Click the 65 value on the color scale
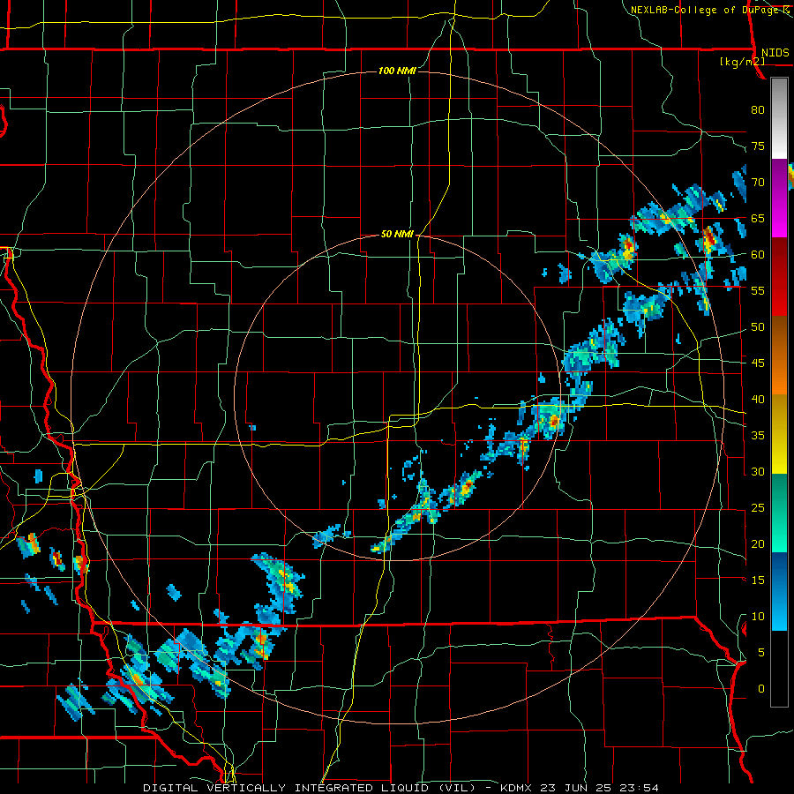This screenshot has height=794, width=794. pyautogui.click(x=758, y=219)
